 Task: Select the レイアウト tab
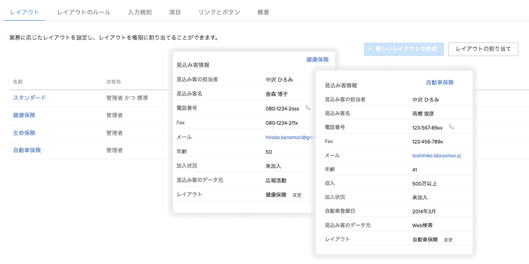point(24,12)
